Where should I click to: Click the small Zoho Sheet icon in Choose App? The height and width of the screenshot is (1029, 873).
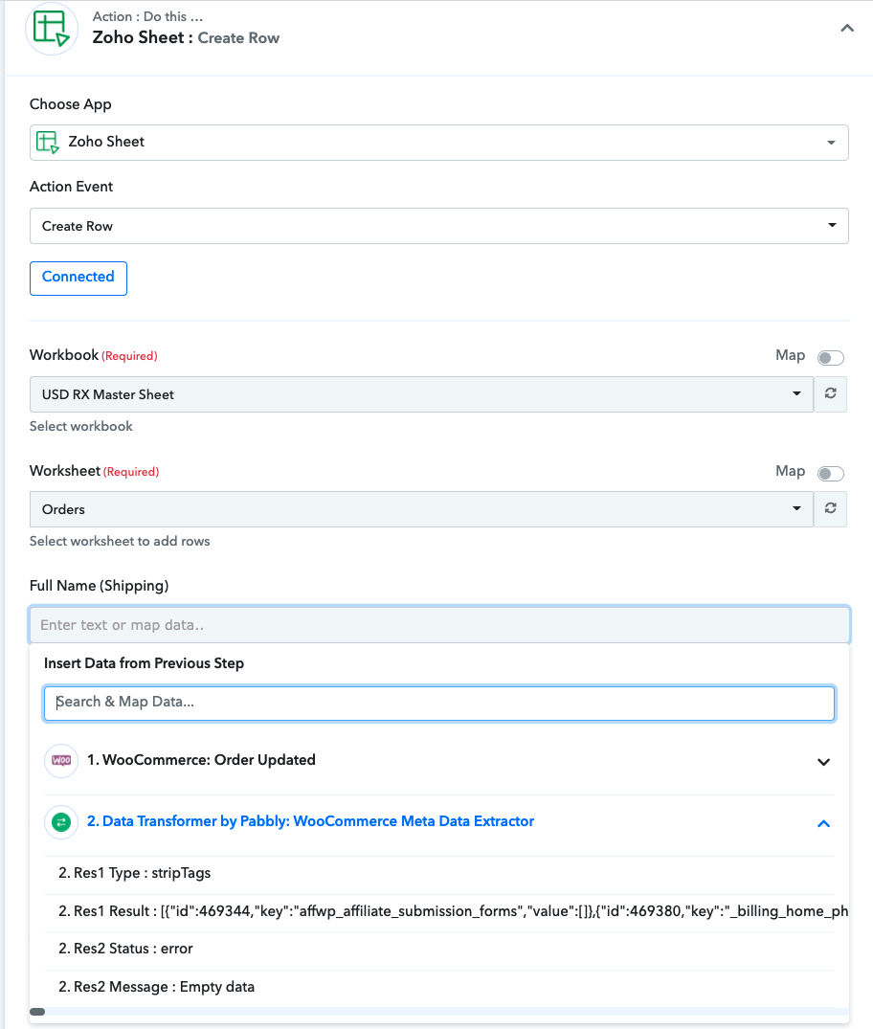tap(47, 142)
